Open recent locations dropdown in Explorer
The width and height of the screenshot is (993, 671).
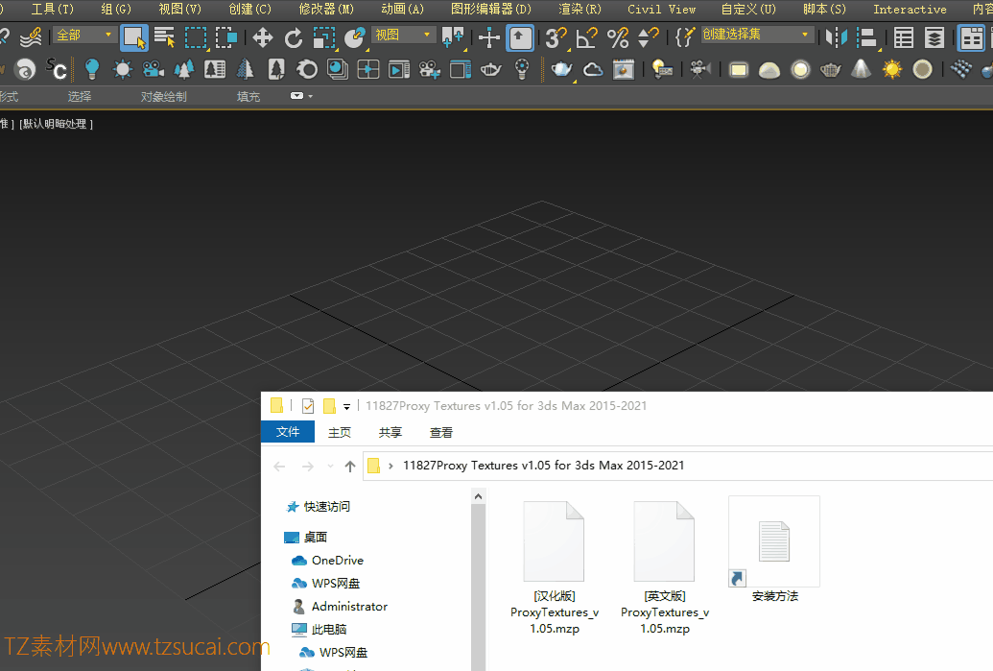click(x=330, y=467)
